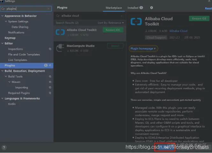Click the project icon beside Build Tools
The width and height of the screenshot is (212, 153).
[x=50, y=76]
